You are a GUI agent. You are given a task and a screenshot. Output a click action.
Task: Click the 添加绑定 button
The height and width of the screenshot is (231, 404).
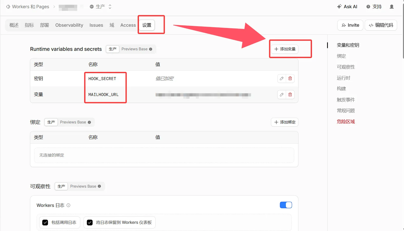click(x=285, y=122)
